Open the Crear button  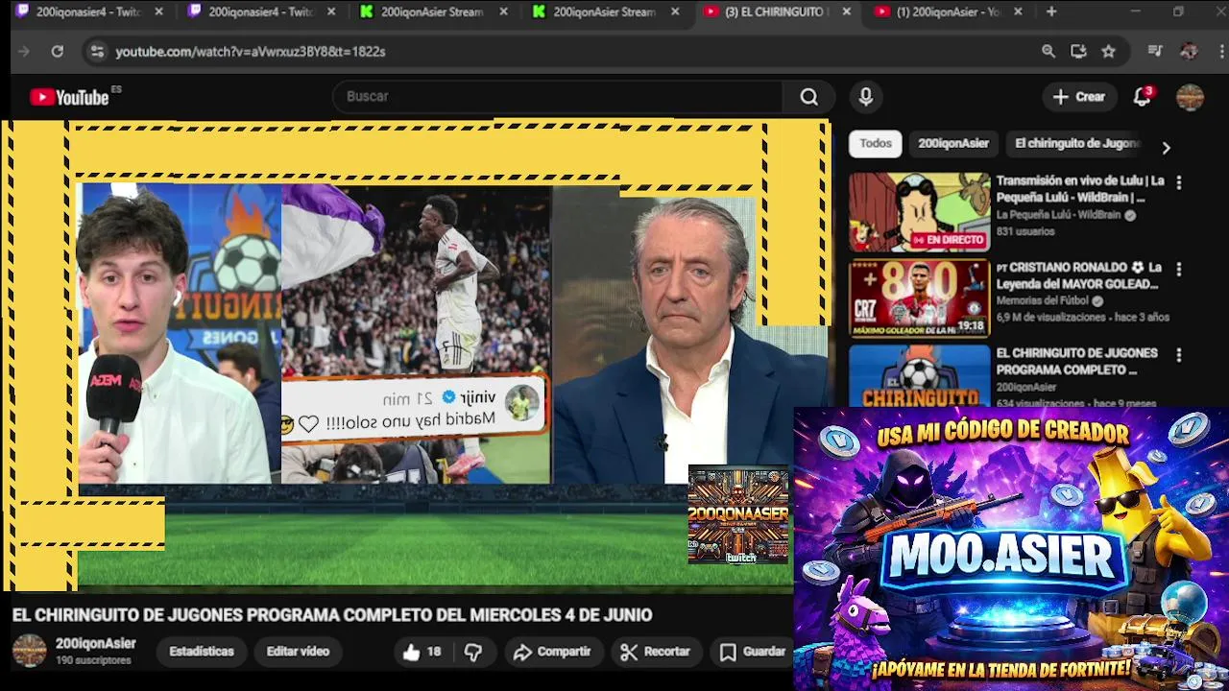tap(1079, 97)
